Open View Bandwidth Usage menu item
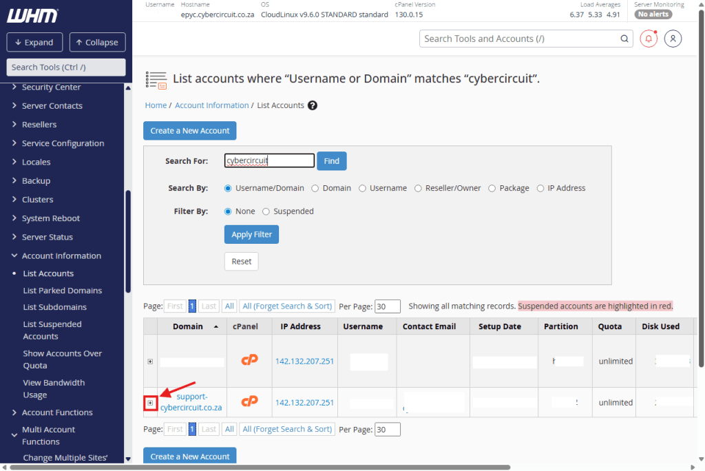The width and height of the screenshot is (705, 471). 54,388
